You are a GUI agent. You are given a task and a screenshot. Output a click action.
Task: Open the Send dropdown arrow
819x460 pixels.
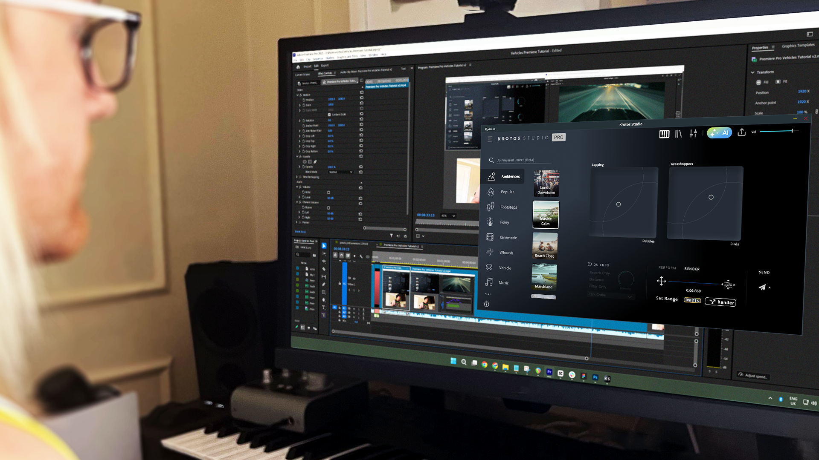(x=770, y=287)
